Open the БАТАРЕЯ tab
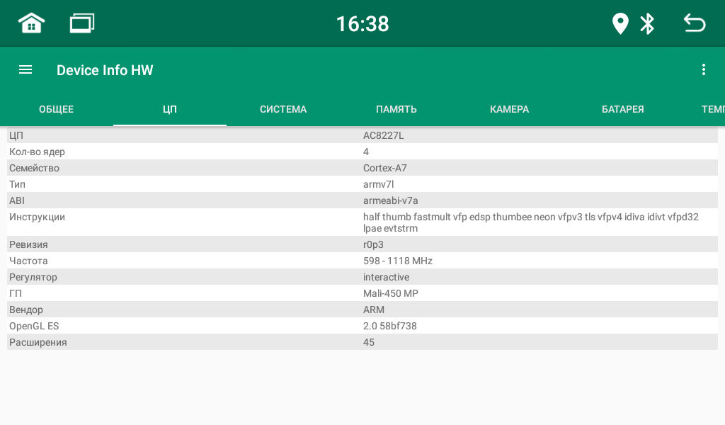725x425 pixels. (623, 109)
